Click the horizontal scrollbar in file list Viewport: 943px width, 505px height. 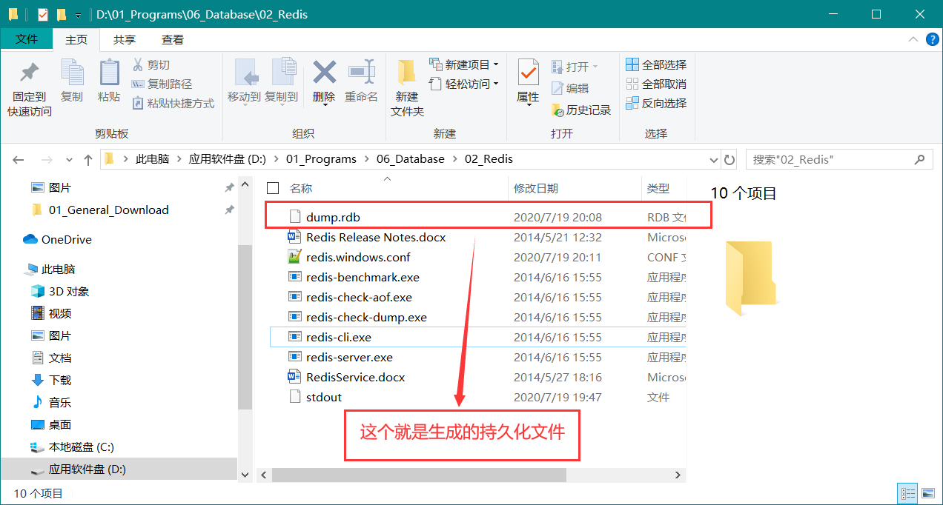pyautogui.click(x=419, y=475)
